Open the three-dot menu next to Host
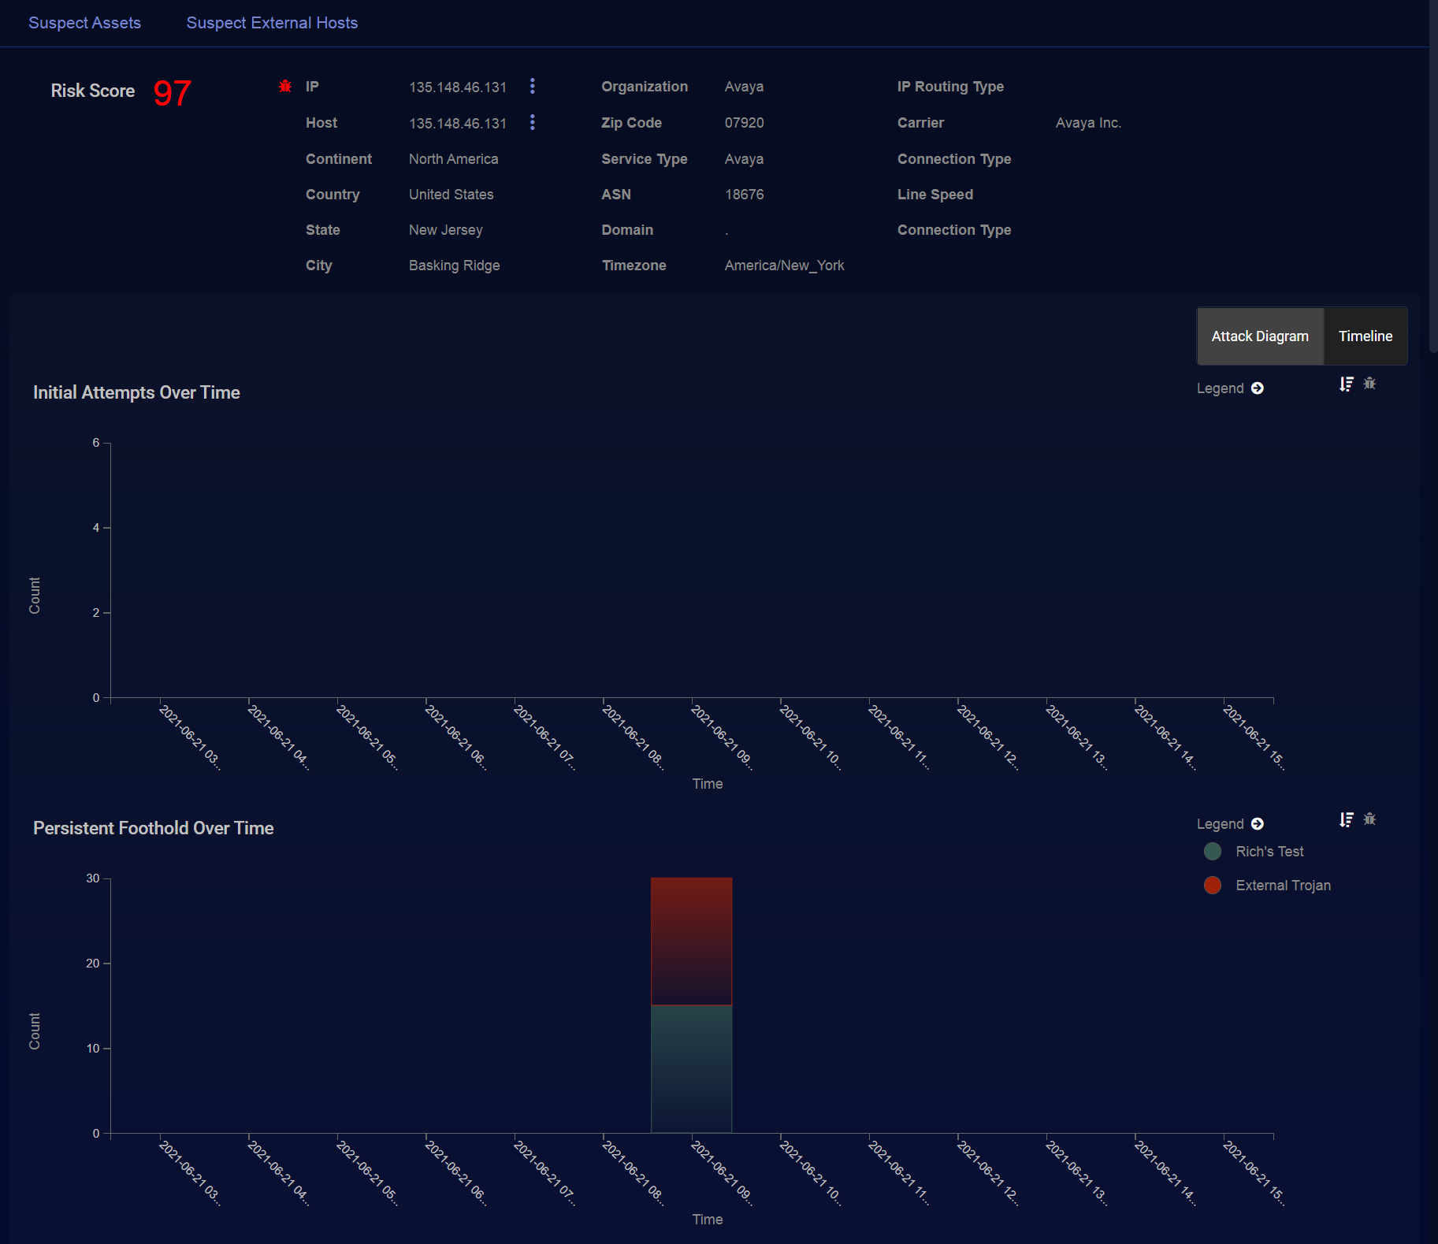1438x1244 pixels. point(533,123)
